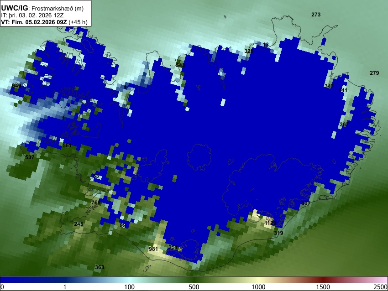The width and height of the screenshot is (388, 291).
Task: Click the 769 value on the map
Action: coord(96,203)
